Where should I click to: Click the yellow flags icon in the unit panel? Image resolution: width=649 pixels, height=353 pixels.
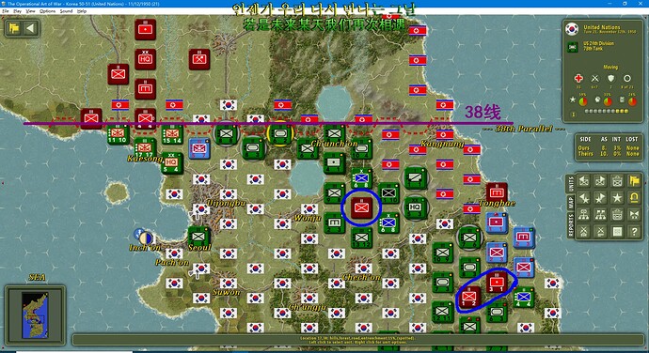[634, 180]
